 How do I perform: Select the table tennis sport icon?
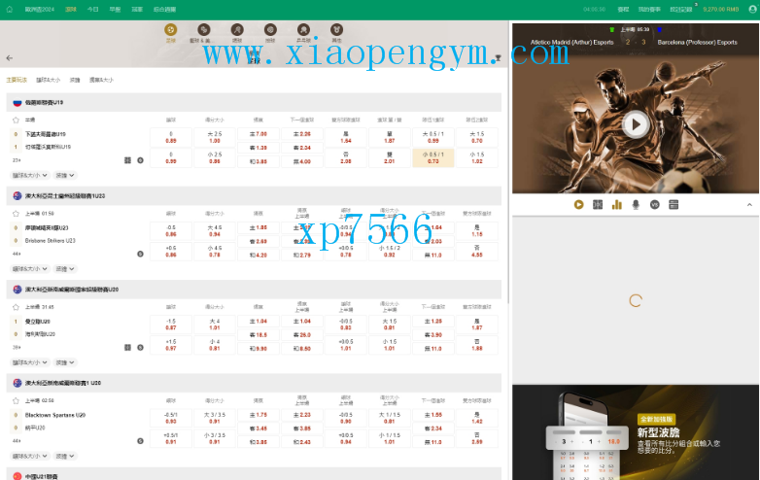[303, 29]
